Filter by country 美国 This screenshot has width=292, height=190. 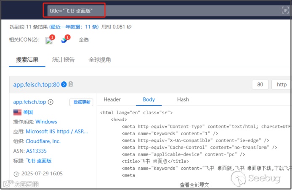[x=28, y=112]
